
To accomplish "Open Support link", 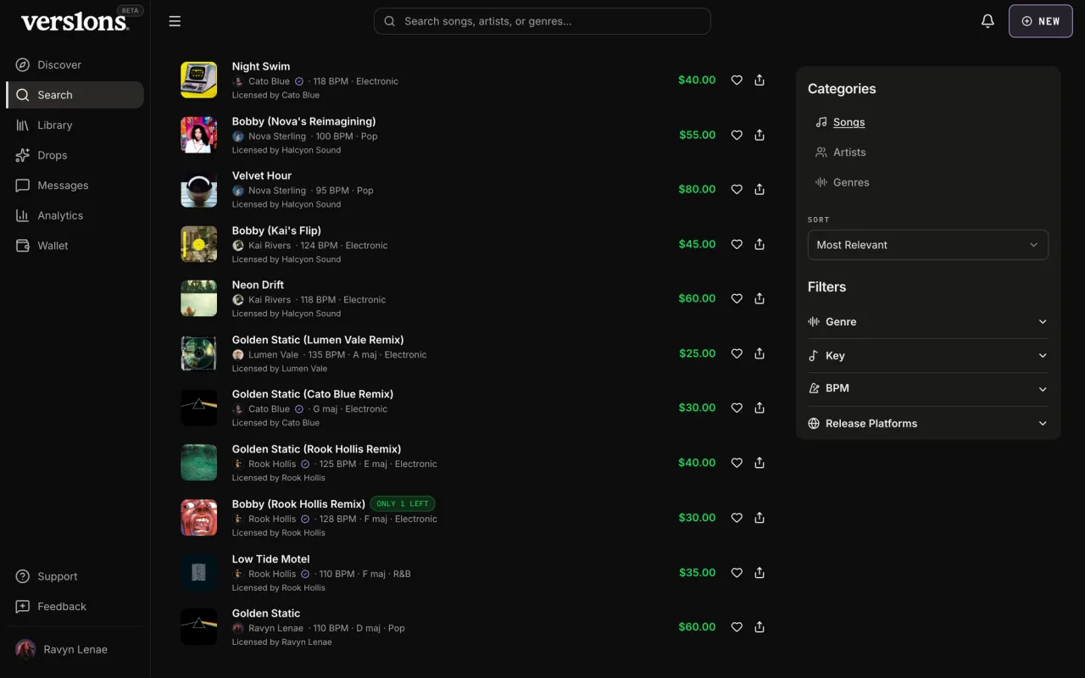I will coord(75,576).
